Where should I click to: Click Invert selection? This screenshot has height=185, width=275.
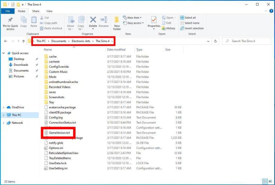[x=192, y=28]
